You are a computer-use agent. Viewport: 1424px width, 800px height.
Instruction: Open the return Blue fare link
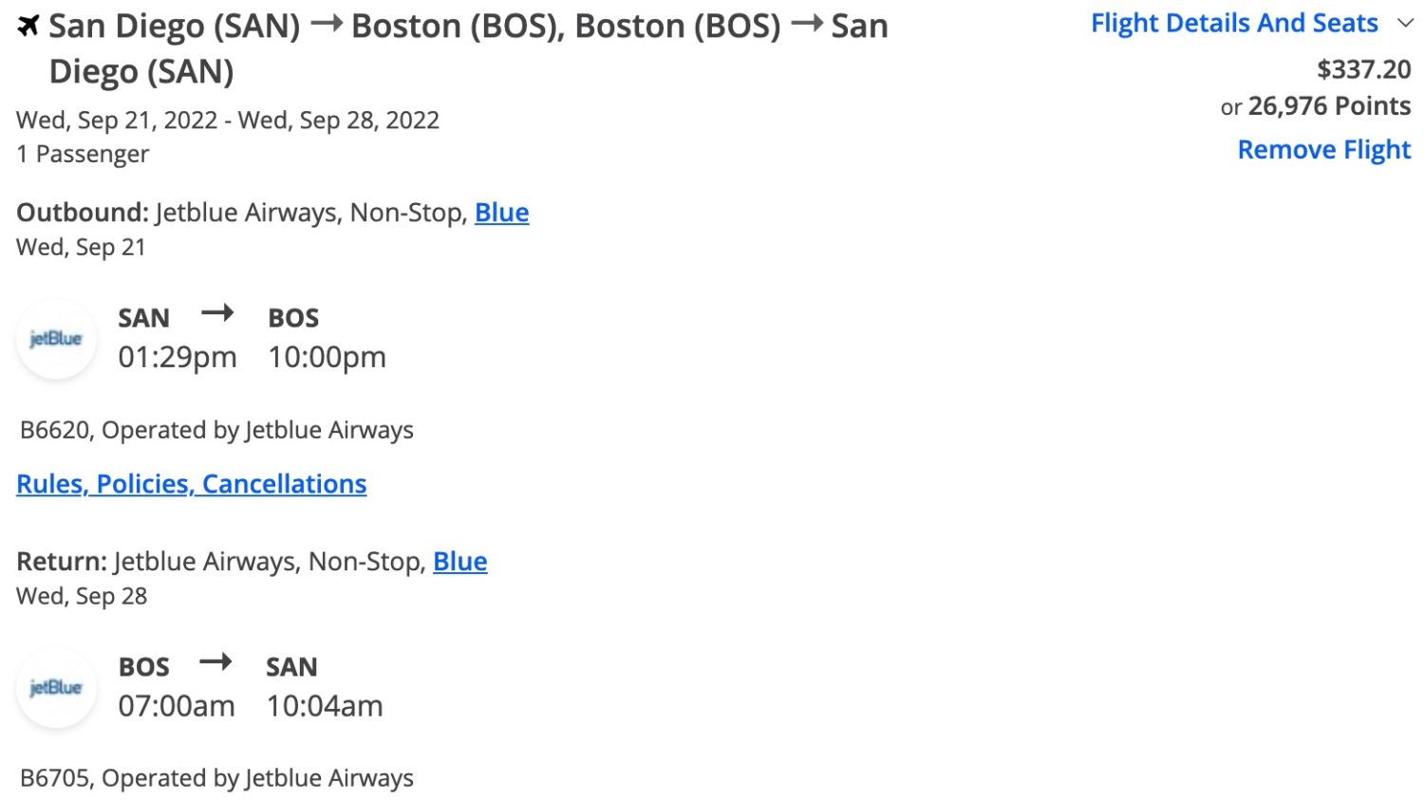tap(459, 561)
